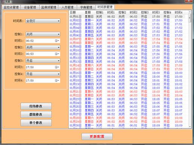Viewport: 194px width, 145px height.
Task: Open the 时间3 time picker icon
Action: tap(57, 67)
